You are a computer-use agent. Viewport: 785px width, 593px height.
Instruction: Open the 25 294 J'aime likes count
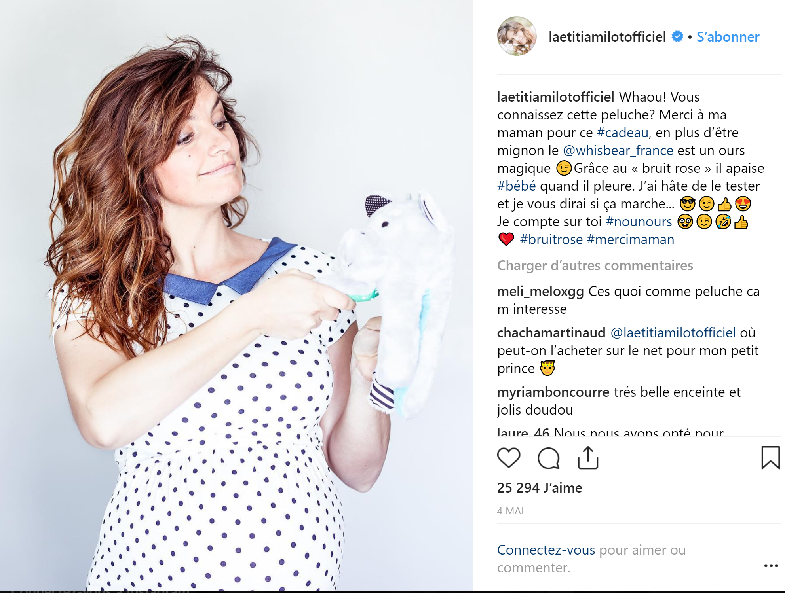click(540, 488)
